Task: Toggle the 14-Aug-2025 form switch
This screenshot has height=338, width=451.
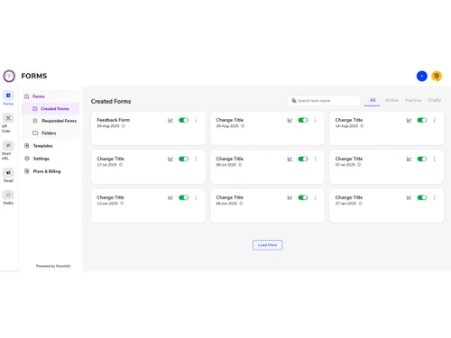Action: (422, 120)
